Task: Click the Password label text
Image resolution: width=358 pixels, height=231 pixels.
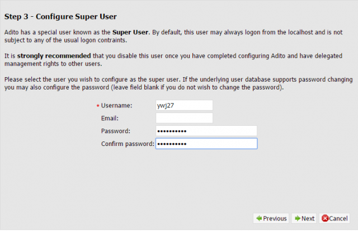Action: click(116, 131)
